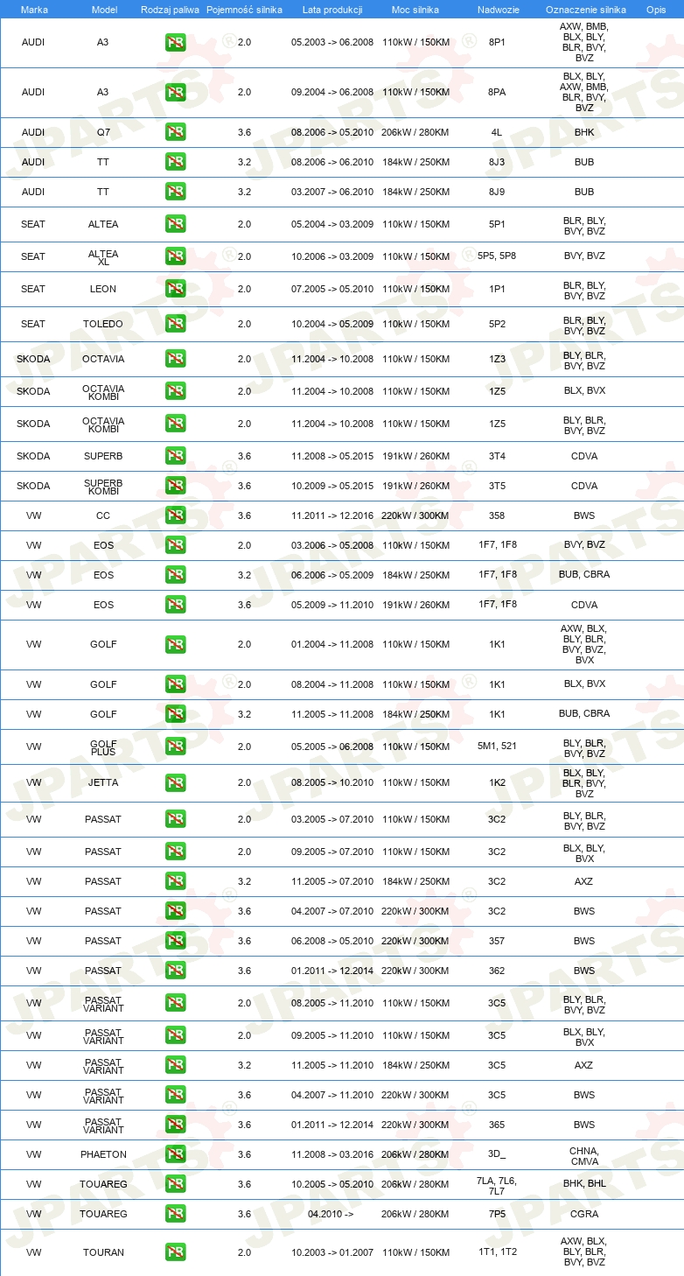Select the PB icon in the TOUAREG 7P5 row
This screenshot has width=684, height=1276.
point(175,1214)
